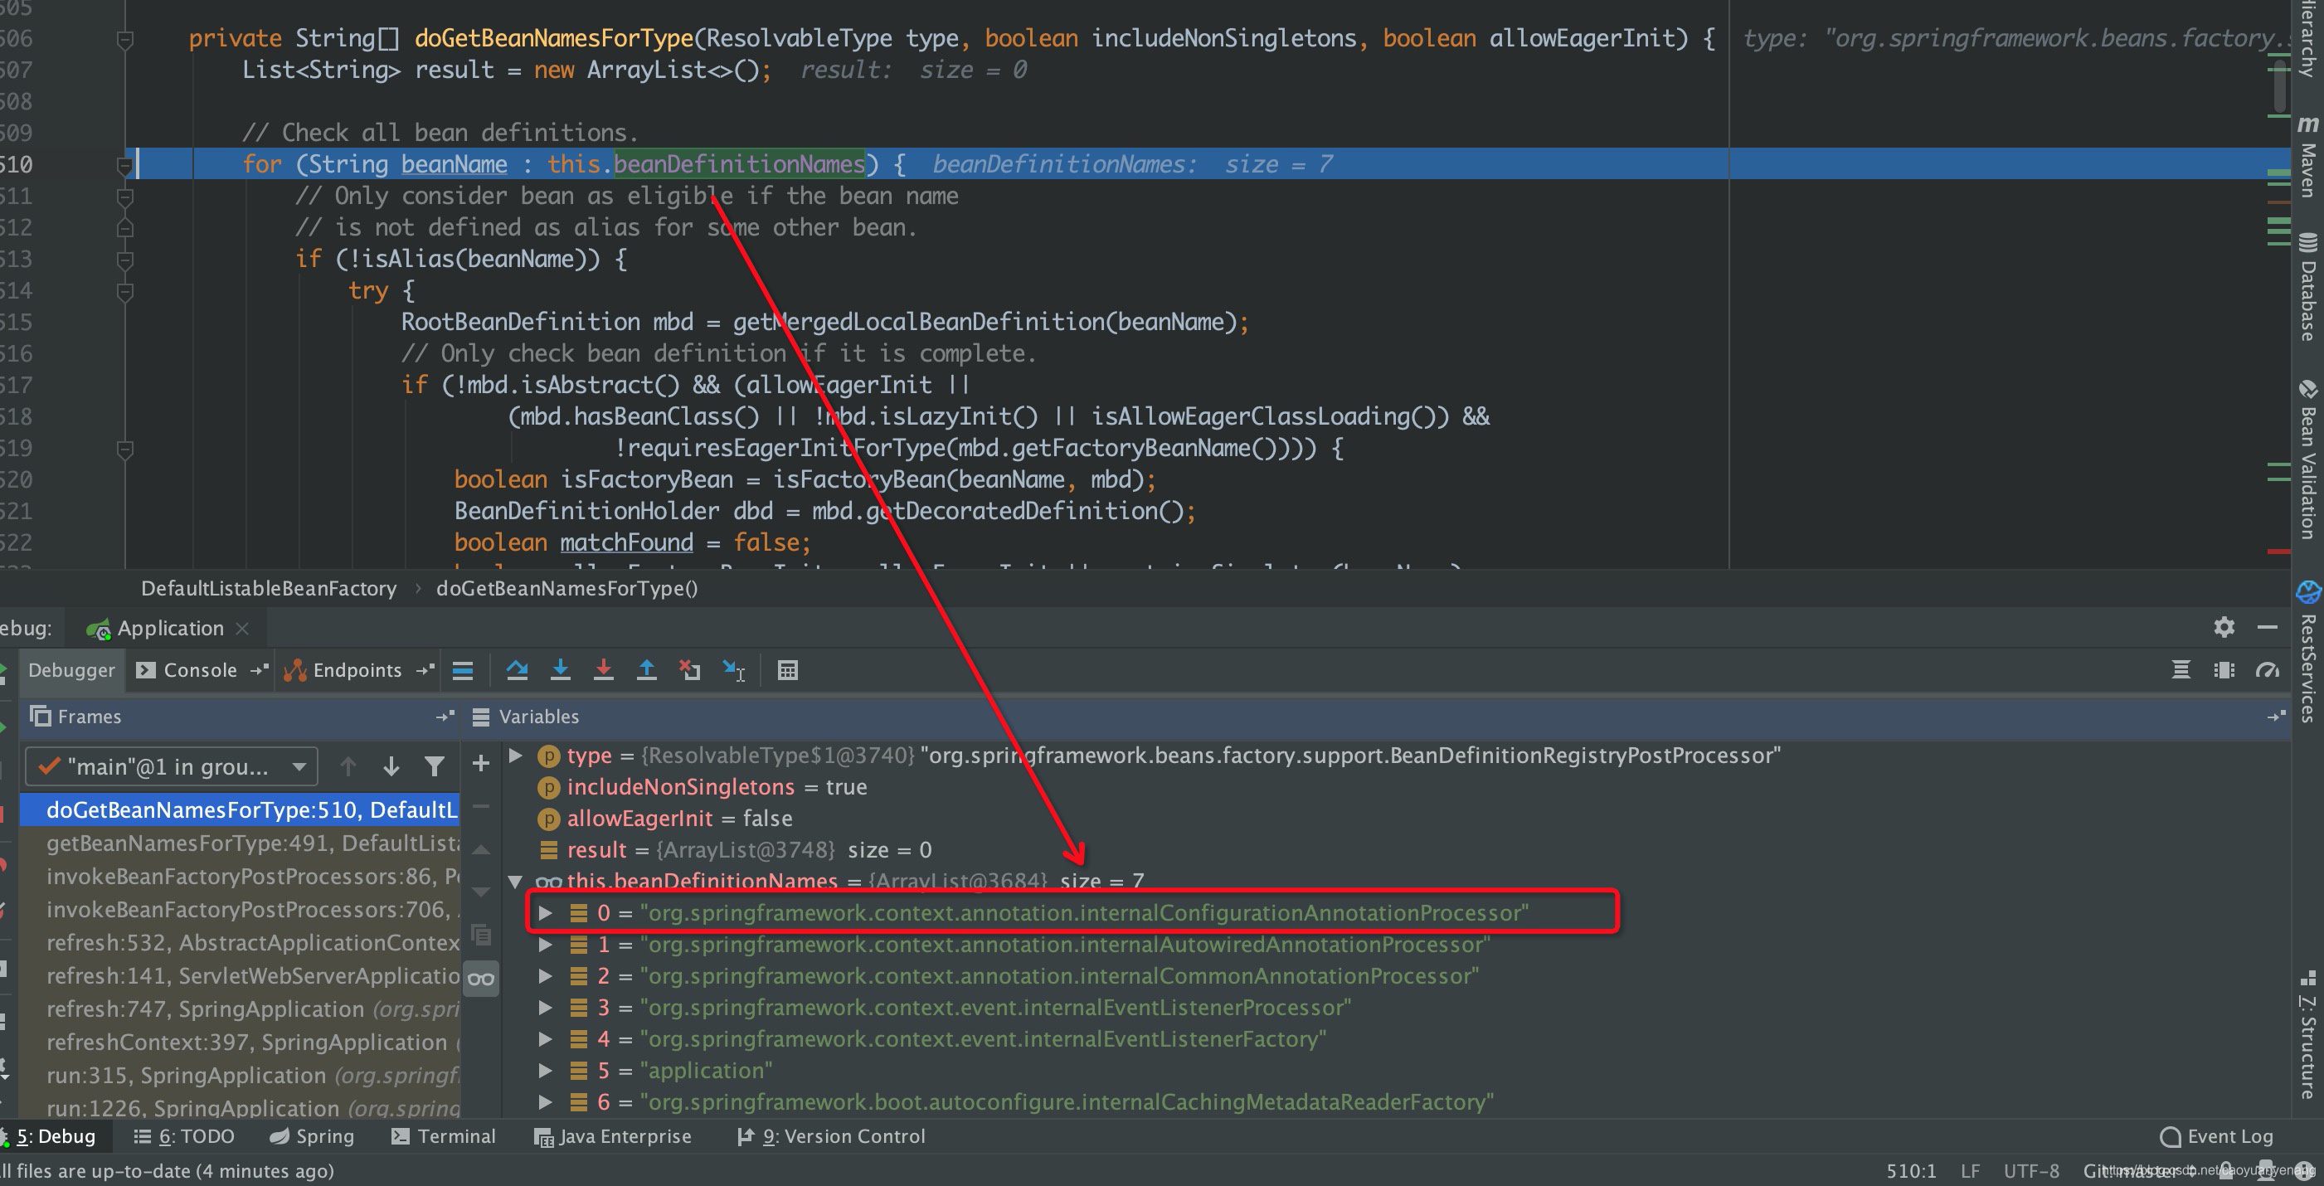Expand the type variable node
2324x1186 pixels.
516,755
